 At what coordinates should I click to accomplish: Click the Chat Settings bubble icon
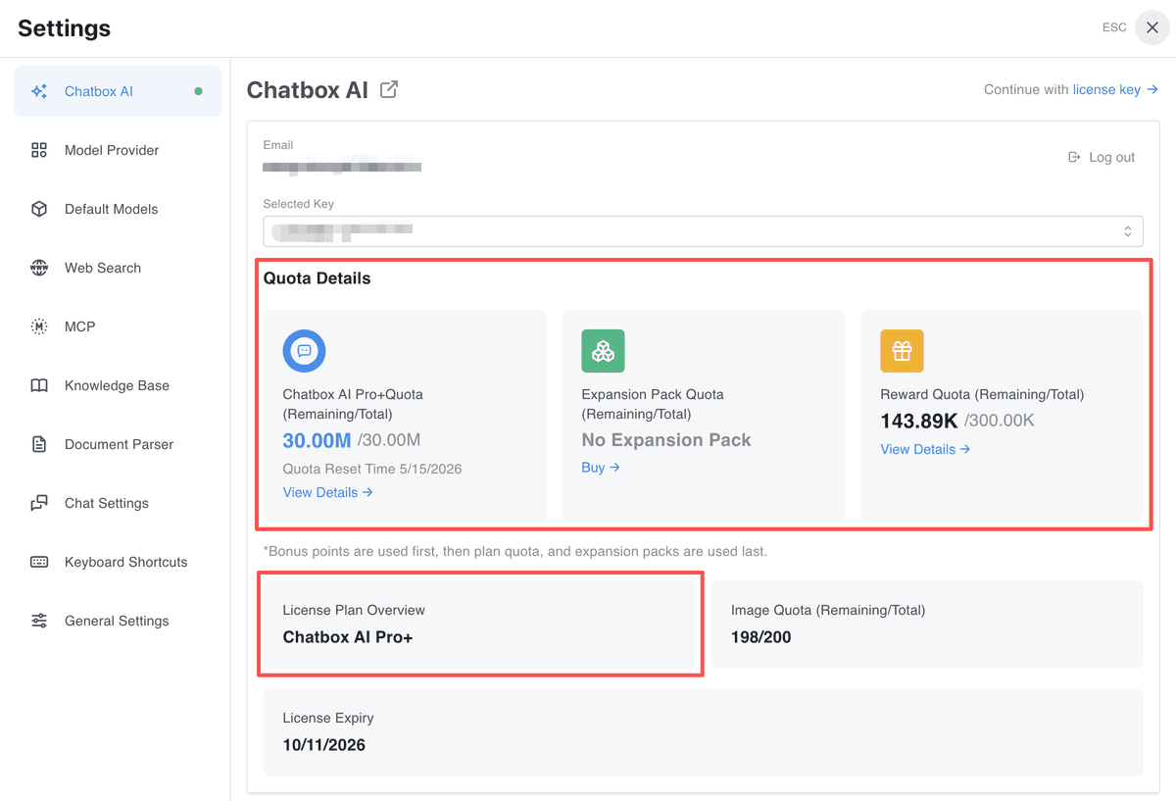[39, 503]
